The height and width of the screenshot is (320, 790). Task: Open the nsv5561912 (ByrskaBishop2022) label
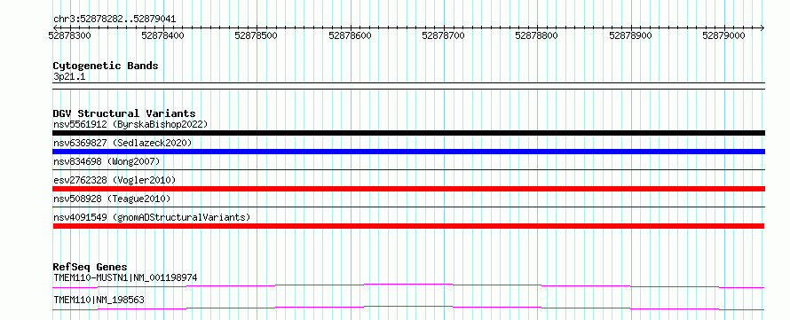pyautogui.click(x=130, y=124)
